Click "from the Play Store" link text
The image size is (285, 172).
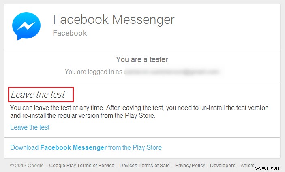135,147
